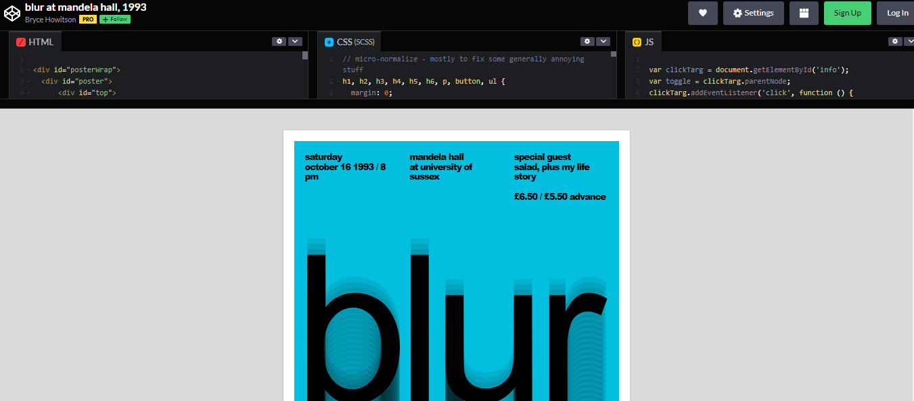Open the change view layout button

pyautogui.click(x=804, y=13)
